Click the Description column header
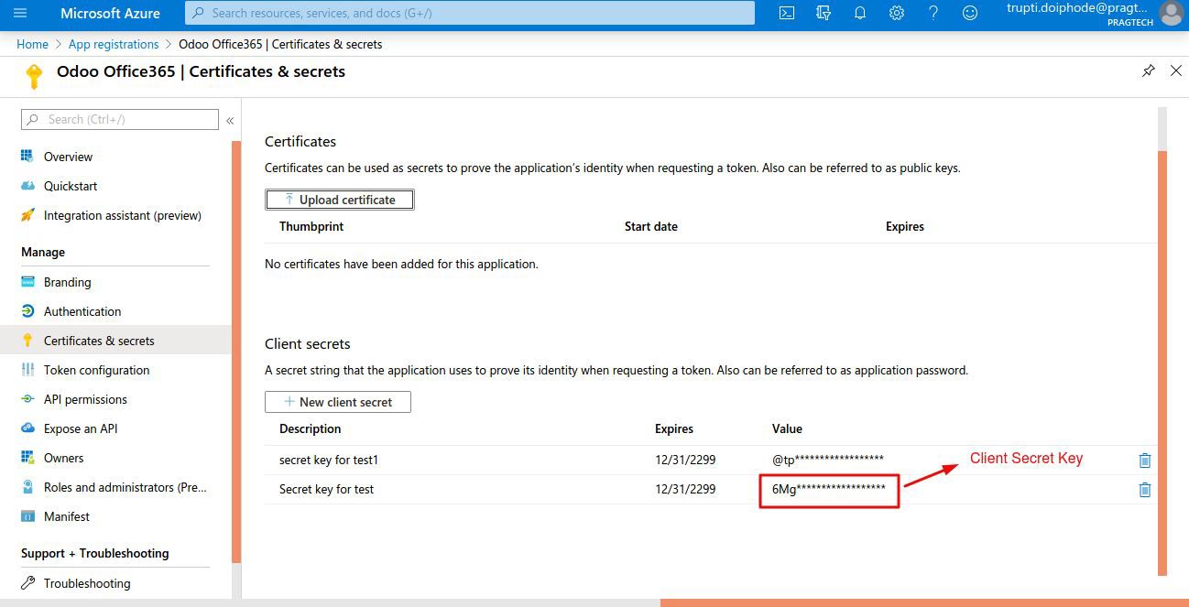The height and width of the screenshot is (607, 1189). pos(310,428)
